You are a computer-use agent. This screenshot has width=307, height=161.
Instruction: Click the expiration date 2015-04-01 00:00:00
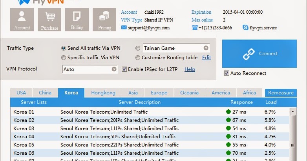[243, 12]
